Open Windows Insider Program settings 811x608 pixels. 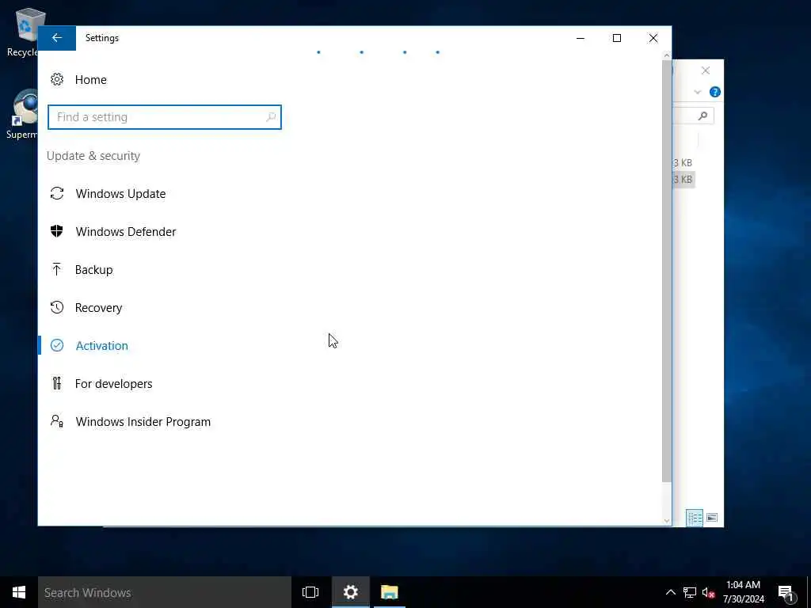tap(143, 421)
